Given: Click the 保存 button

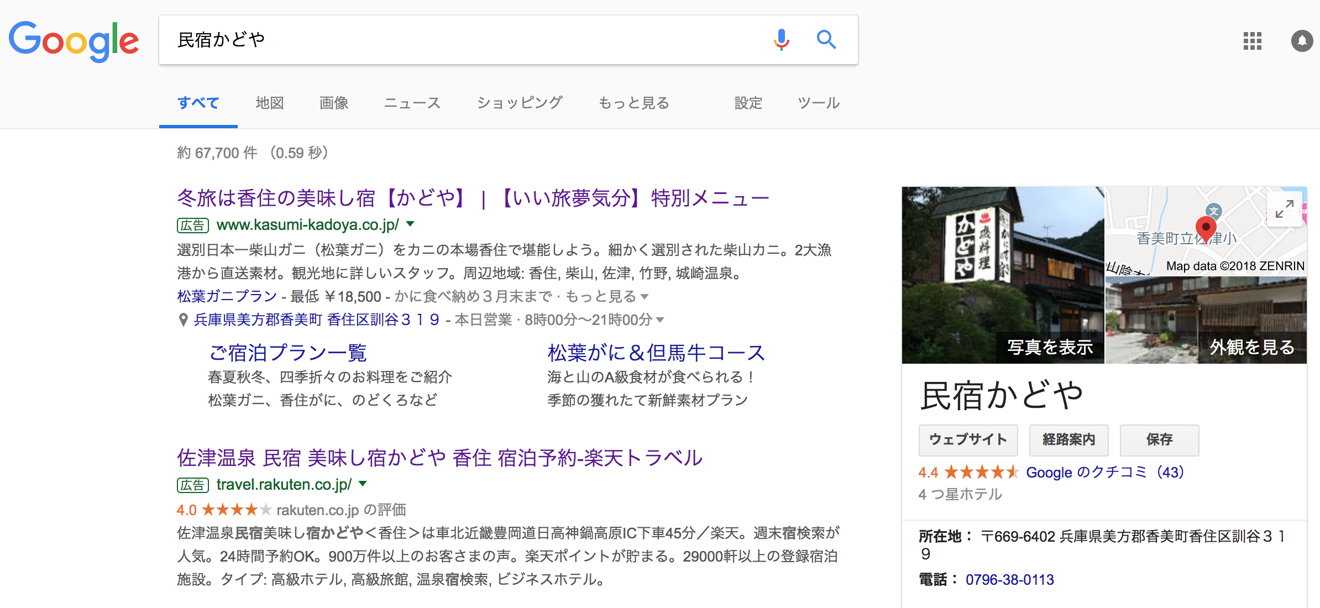Looking at the screenshot, I should (x=1159, y=440).
